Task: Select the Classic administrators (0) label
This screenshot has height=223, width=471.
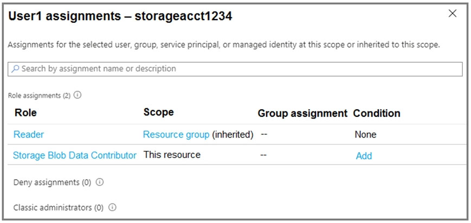Action: tap(58, 207)
